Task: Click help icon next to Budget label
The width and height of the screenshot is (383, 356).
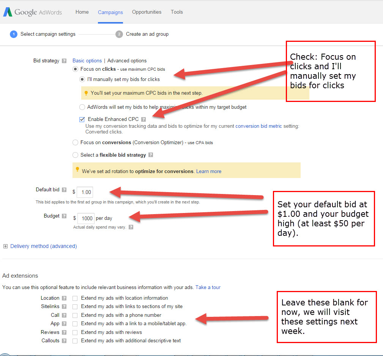Action: coord(64,216)
